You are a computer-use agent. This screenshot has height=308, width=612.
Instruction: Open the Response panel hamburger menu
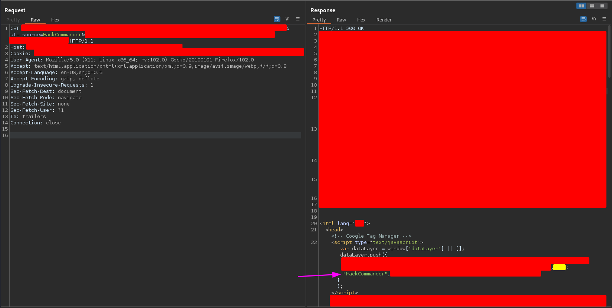tap(604, 19)
